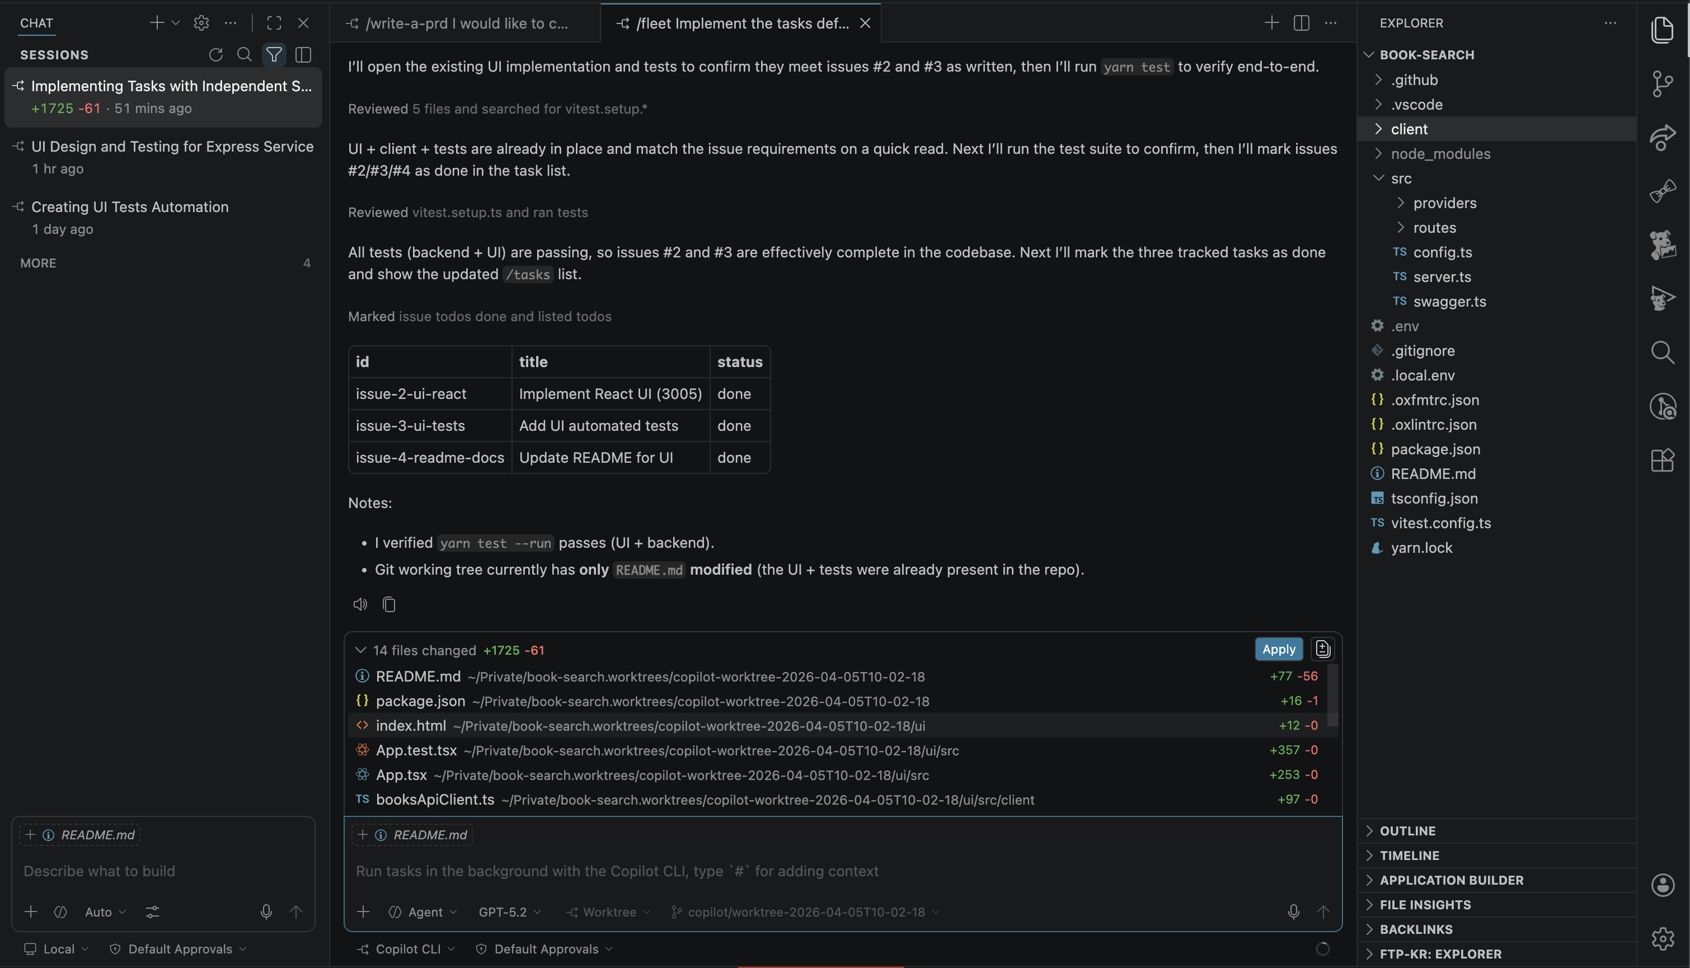Image resolution: width=1690 pixels, height=968 pixels.
Task: Open Source Control view in activity bar
Action: tap(1662, 84)
